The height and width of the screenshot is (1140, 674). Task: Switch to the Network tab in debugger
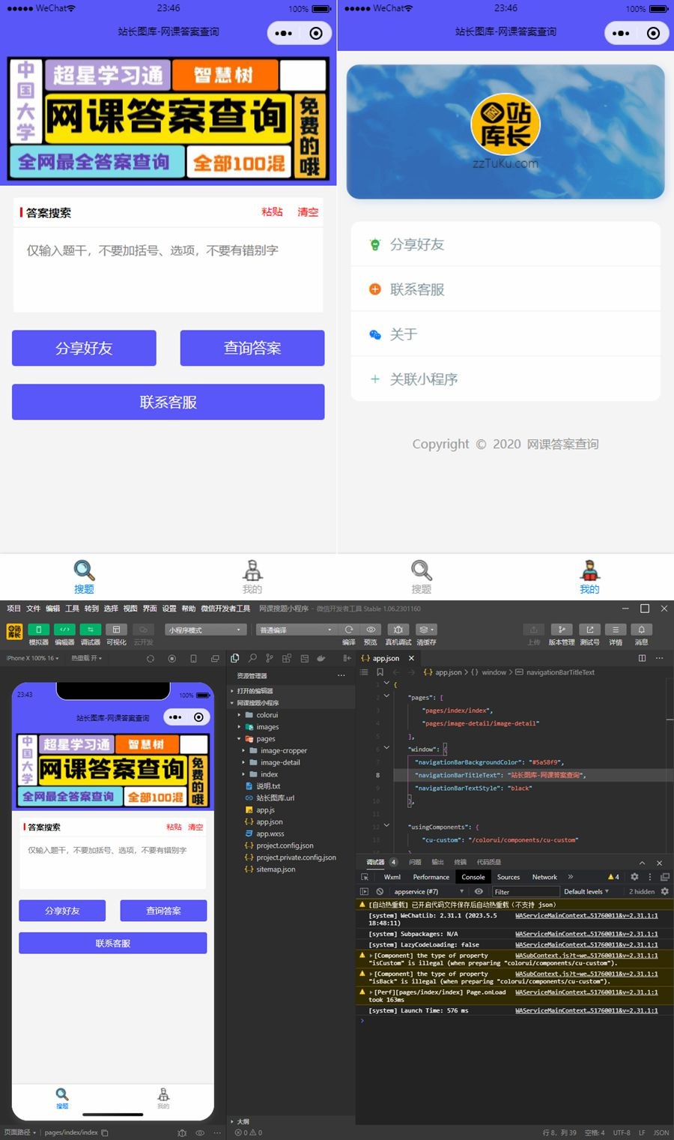point(544,877)
